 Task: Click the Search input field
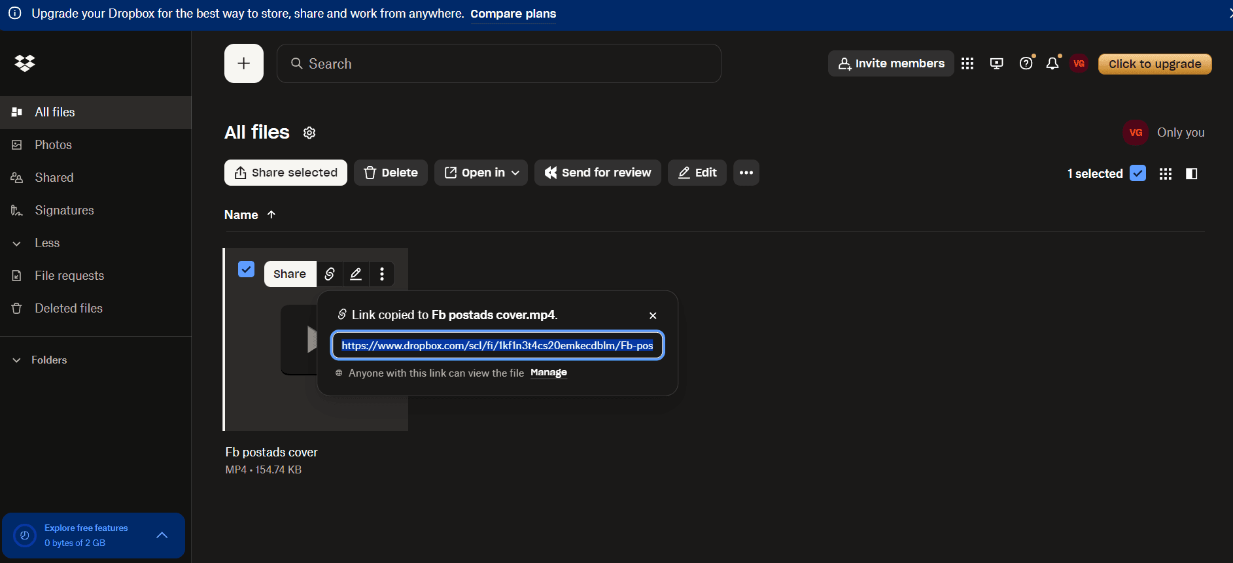(498, 63)
